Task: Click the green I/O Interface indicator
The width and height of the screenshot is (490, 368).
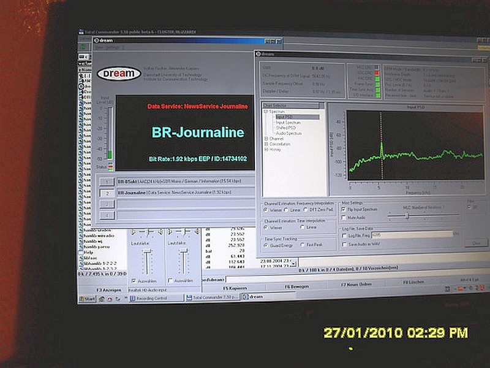Action: coord(378,95)
